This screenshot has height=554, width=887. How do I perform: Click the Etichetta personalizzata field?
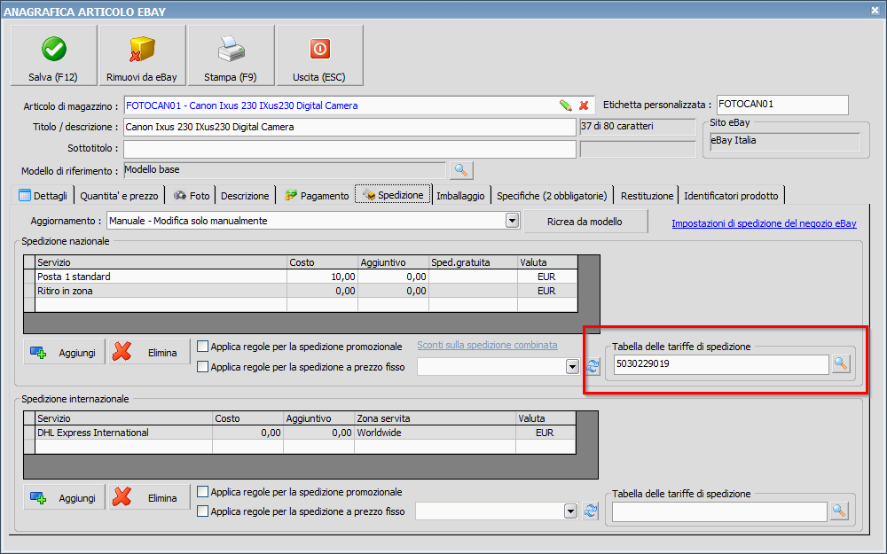tap(782, 104)
